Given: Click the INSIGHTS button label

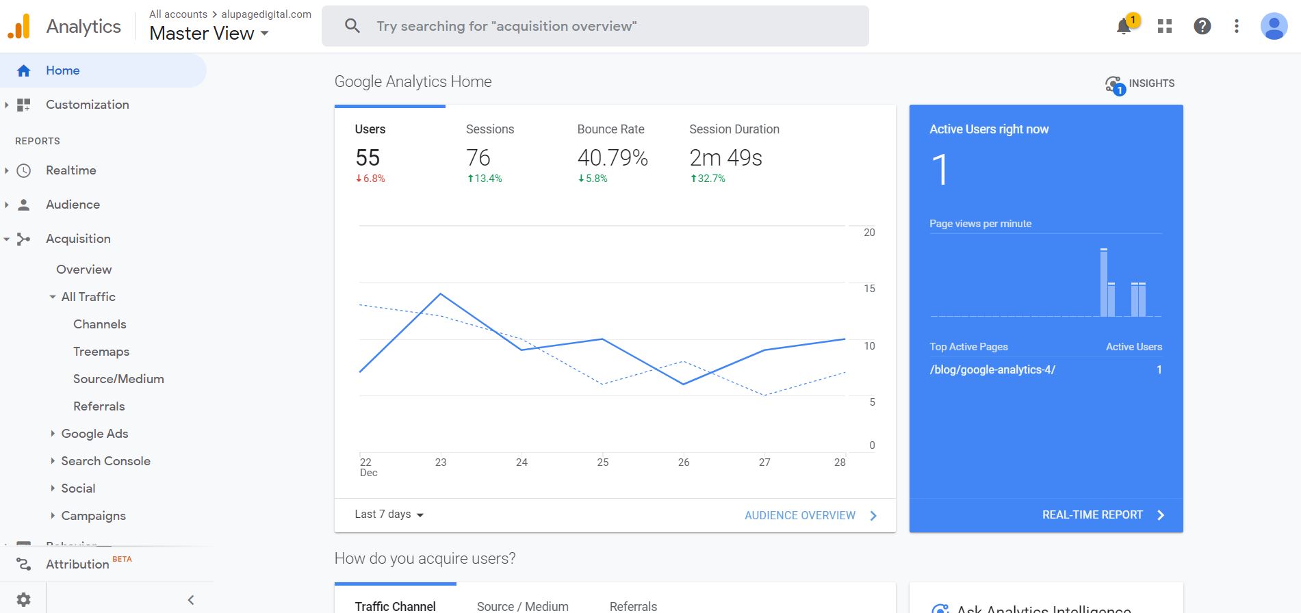Looking at the screenshot, I should (x=1152, y=83).
